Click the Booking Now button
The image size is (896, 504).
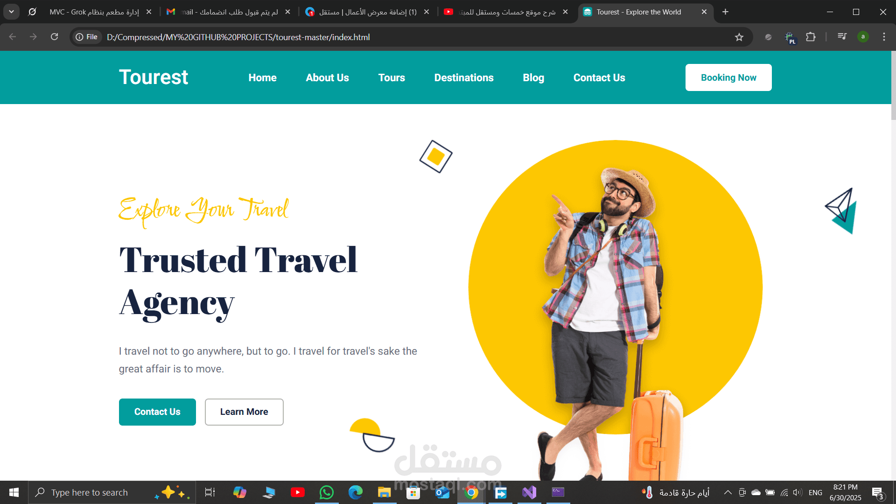pyautogui.click(x=728, y=77)
